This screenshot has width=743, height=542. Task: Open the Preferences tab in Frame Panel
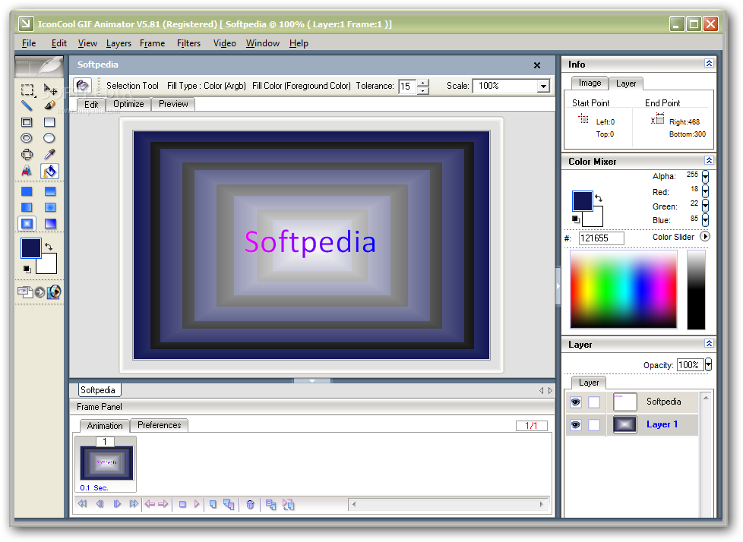pos(160,425)
